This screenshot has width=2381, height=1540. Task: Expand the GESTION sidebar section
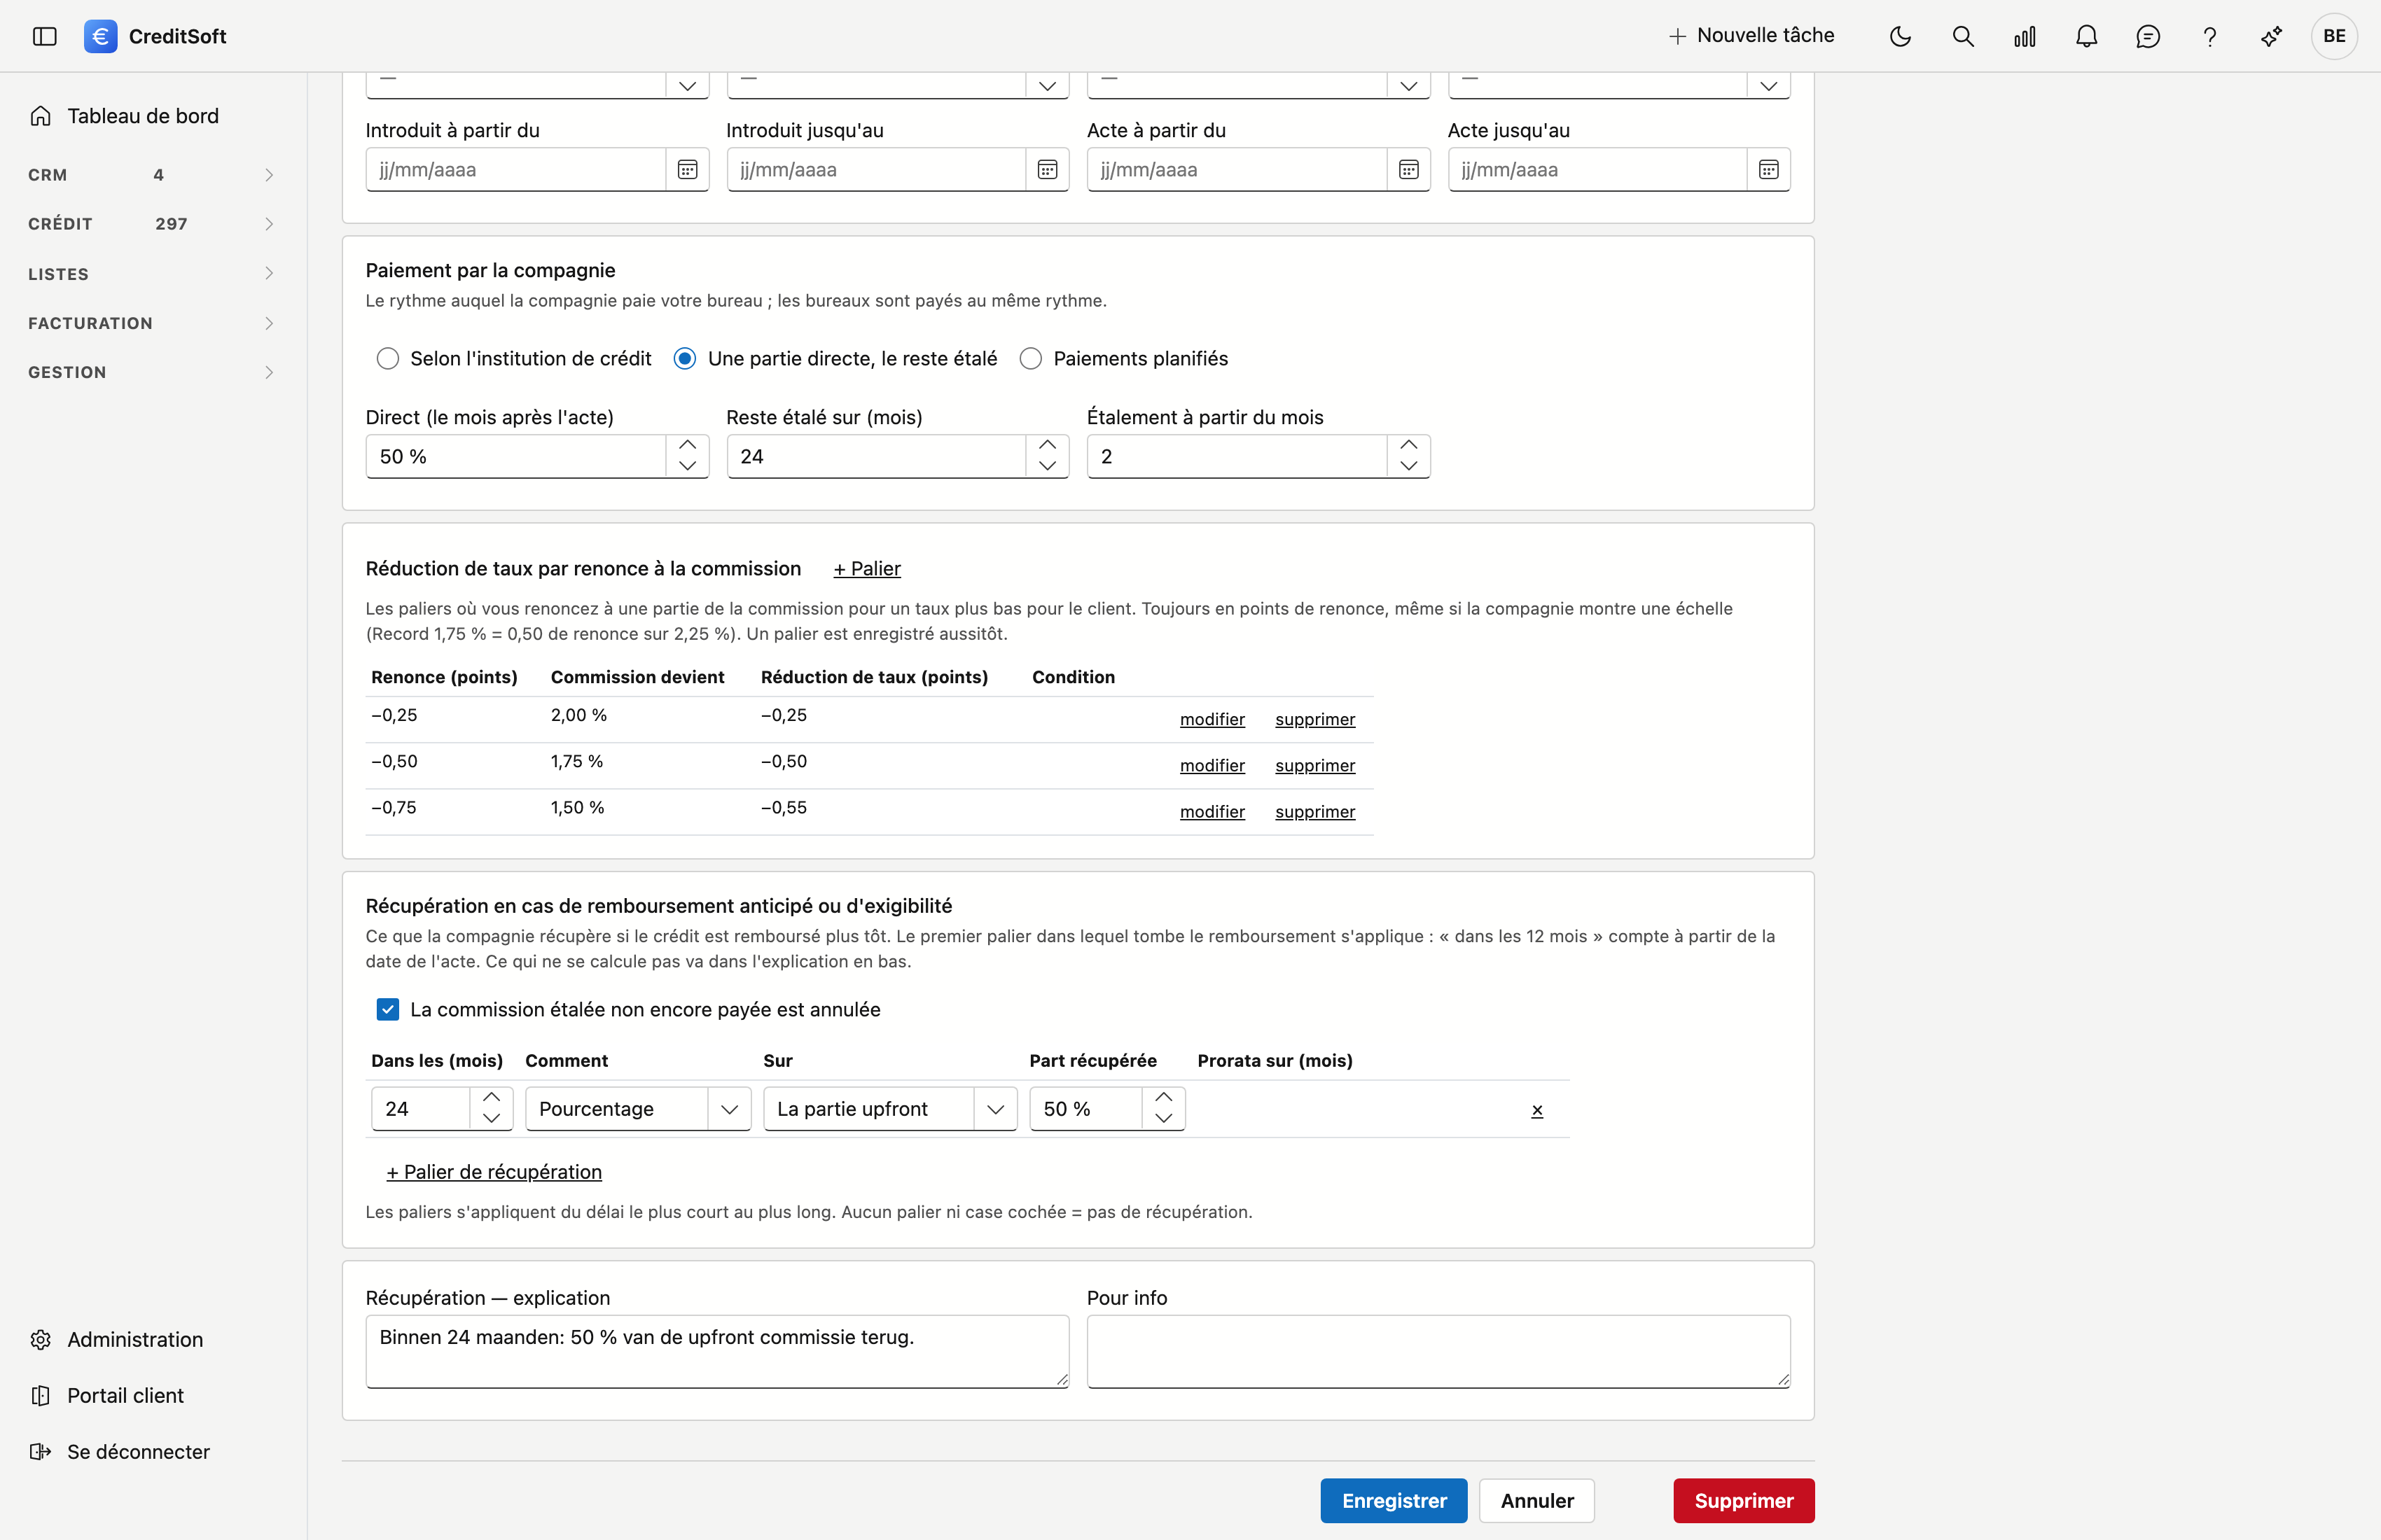coord(150,372)
